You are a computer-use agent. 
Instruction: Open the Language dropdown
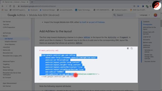click(145, 15)
